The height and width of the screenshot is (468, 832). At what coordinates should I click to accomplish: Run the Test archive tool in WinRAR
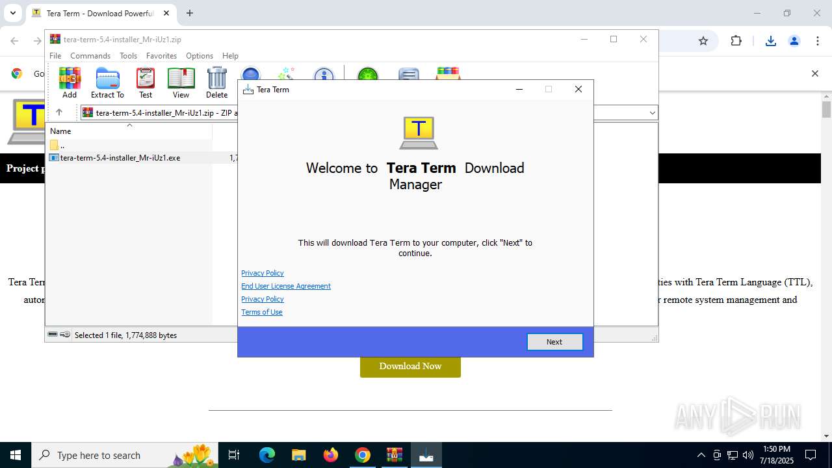[x=146, y=83]
